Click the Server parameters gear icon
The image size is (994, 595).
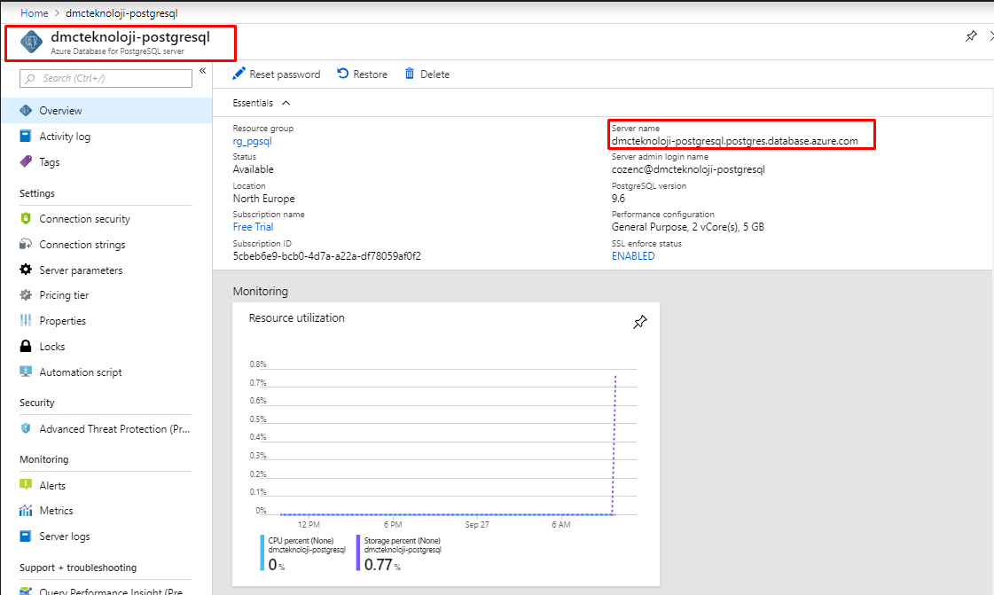coord(26,270)
